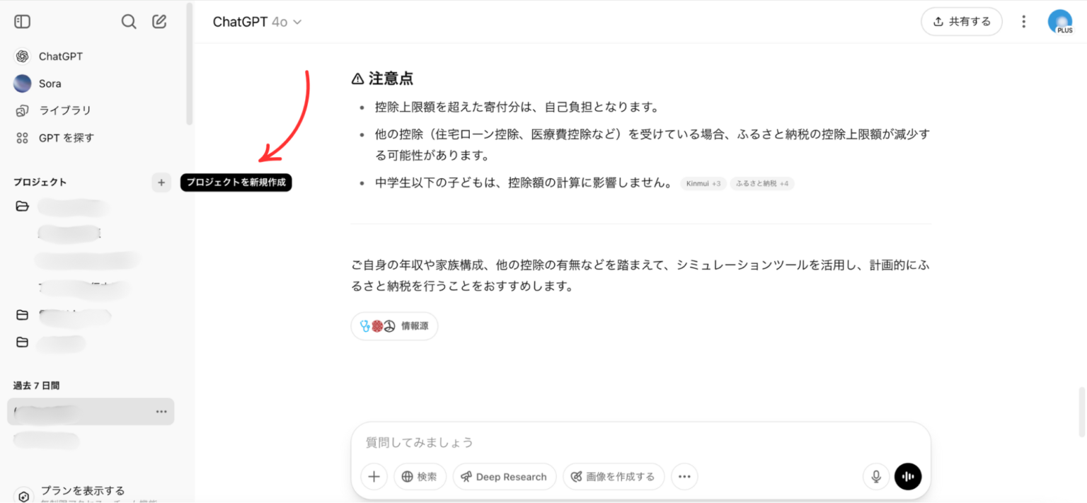This screenshot has height=503, width=1087.
Task: Activate voice mode with waveform icon
Action: 908,476
